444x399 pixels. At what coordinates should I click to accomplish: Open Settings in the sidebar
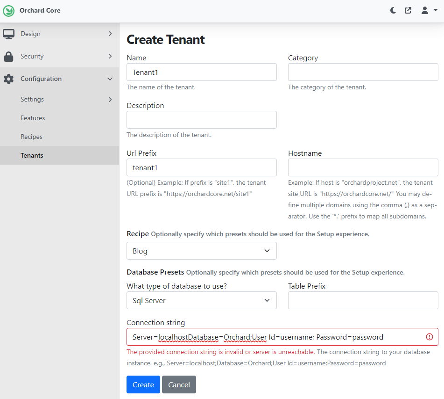(x=59, y=99)
